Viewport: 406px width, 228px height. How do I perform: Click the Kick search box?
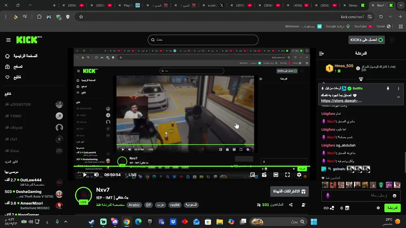(203, 40)
